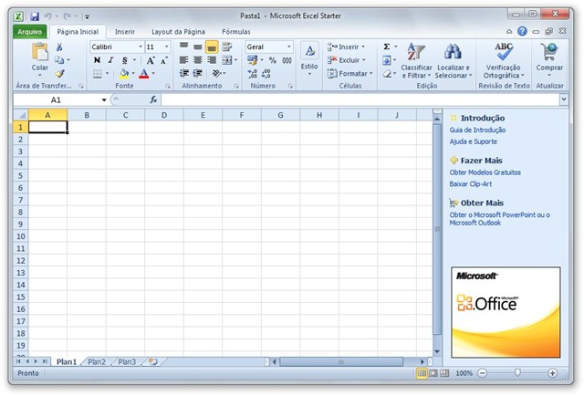584x396 pixels.
Task: Center text horizontally
Action: pos(198,60)
